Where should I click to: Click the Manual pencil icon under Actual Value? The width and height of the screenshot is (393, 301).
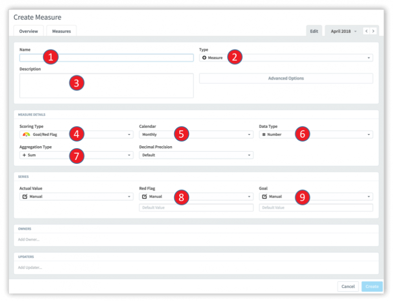[24, 196]
